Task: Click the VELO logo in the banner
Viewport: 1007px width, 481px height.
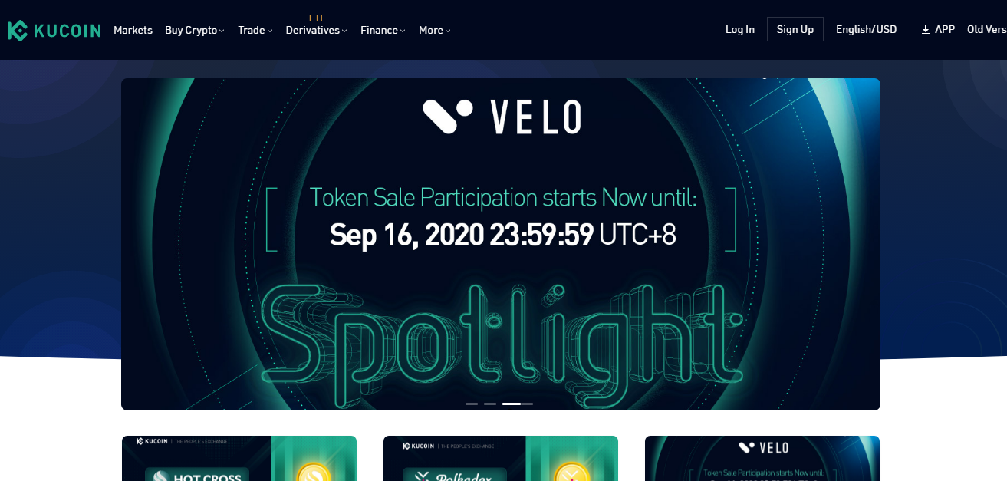Action: pos(501,117)
